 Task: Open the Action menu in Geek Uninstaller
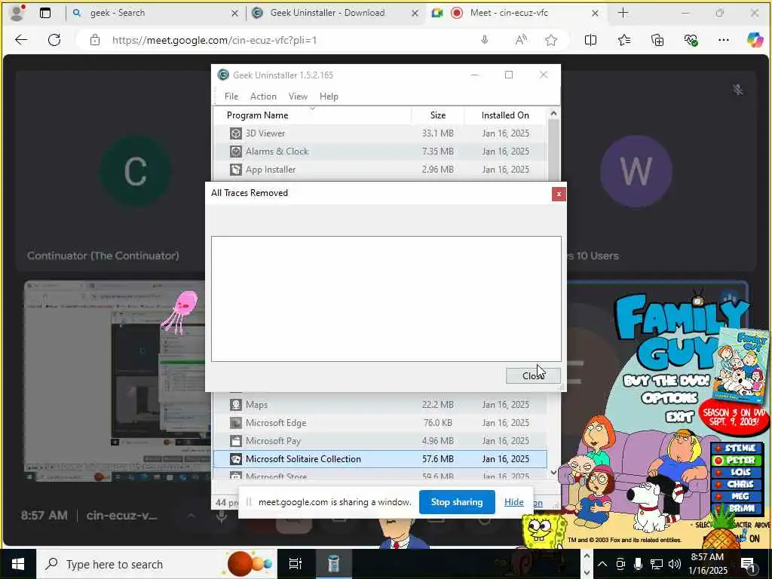tap(263, 96)
